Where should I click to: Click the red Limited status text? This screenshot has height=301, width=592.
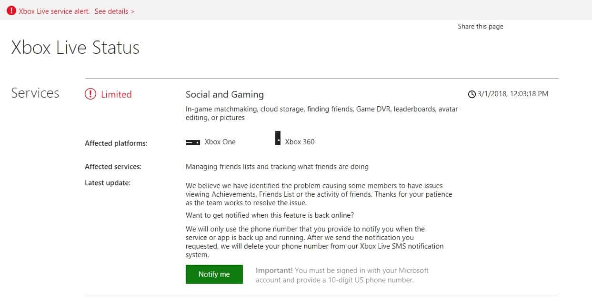(x=116, y=94)
